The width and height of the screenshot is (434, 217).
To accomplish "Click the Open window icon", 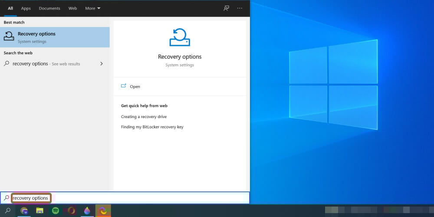I will (x=123, y=86).
